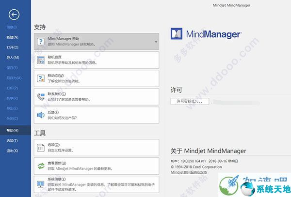The width and height of the screenshot is (291, 197).
Task: Click the 选项(O) tools entry title
Action: tap(54, 145)
